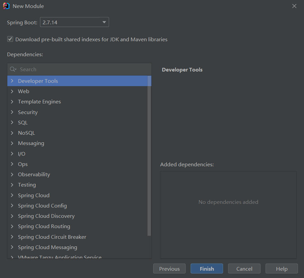Expand the Spring Cloud category arrow
304x278 pixels.
12,195
